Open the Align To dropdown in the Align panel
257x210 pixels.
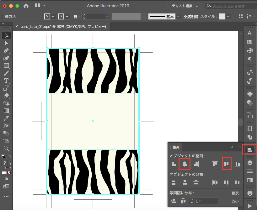[x=235, y=201]
